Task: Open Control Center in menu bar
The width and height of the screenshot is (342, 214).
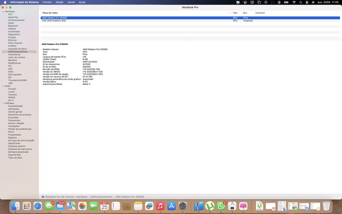Action: click(307, 2)
